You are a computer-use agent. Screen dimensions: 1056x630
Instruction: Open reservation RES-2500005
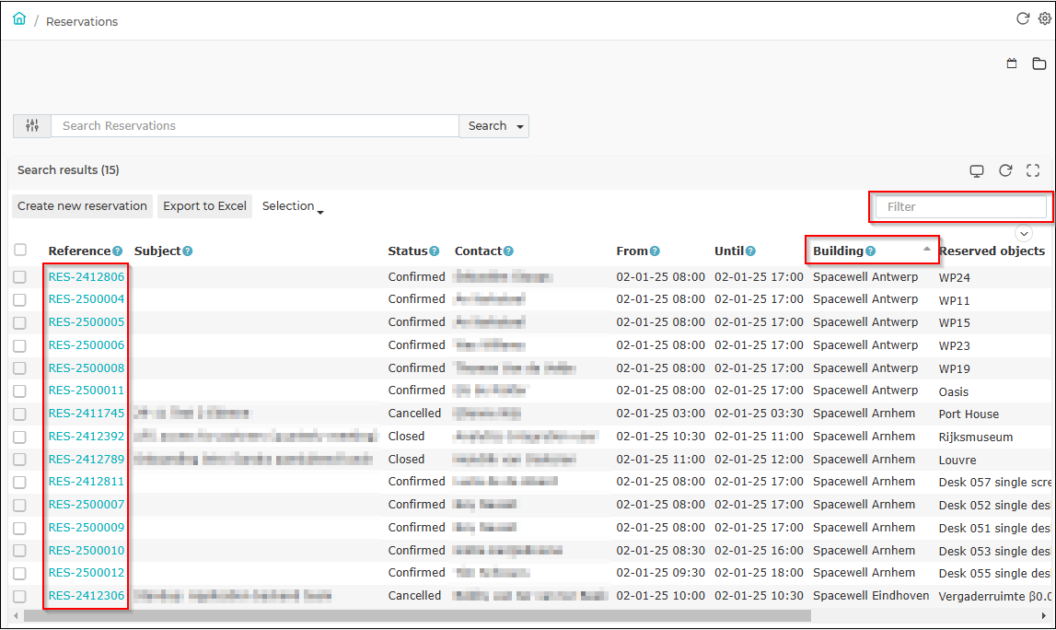click(87, 322)
